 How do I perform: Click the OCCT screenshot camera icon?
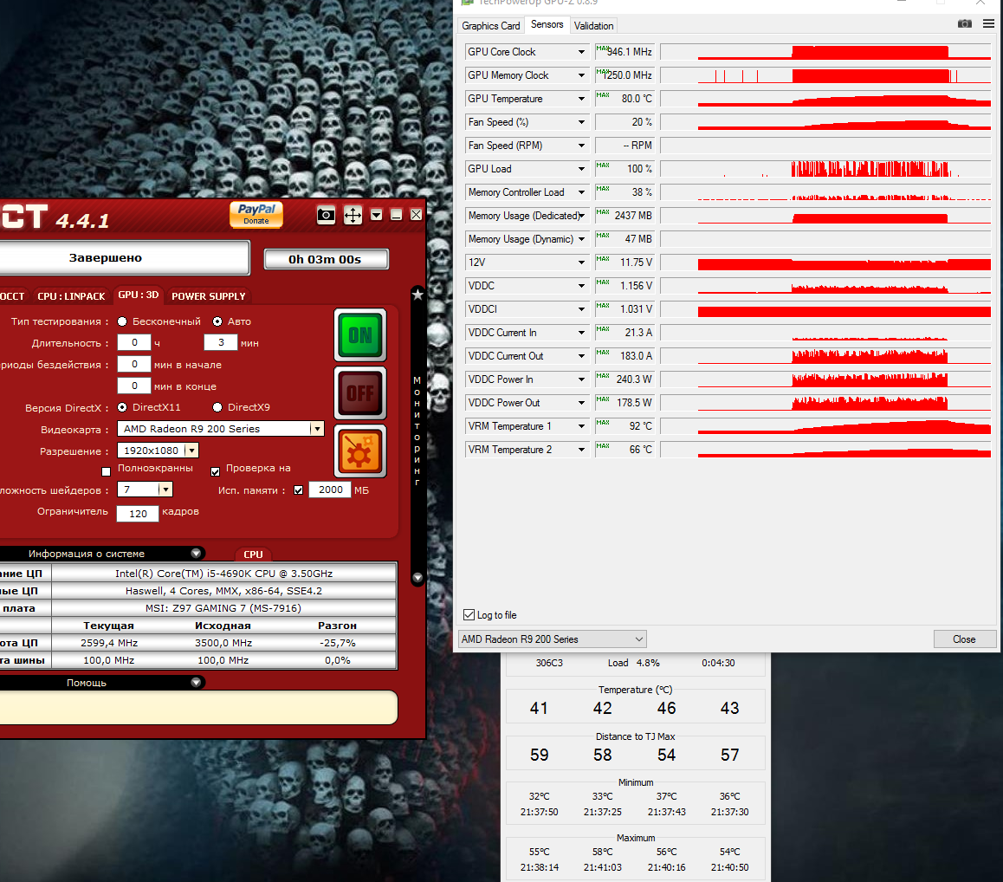click(x=326, y=215)
